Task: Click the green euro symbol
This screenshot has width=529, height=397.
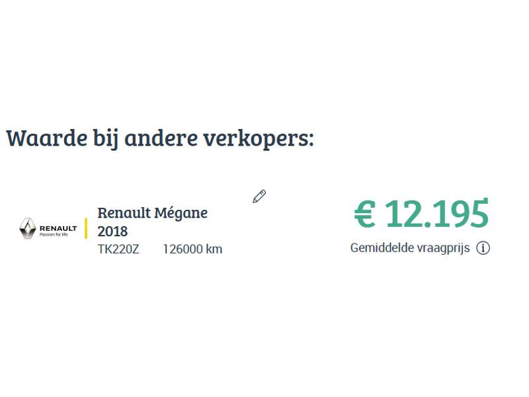Action: tap(365, 214)
